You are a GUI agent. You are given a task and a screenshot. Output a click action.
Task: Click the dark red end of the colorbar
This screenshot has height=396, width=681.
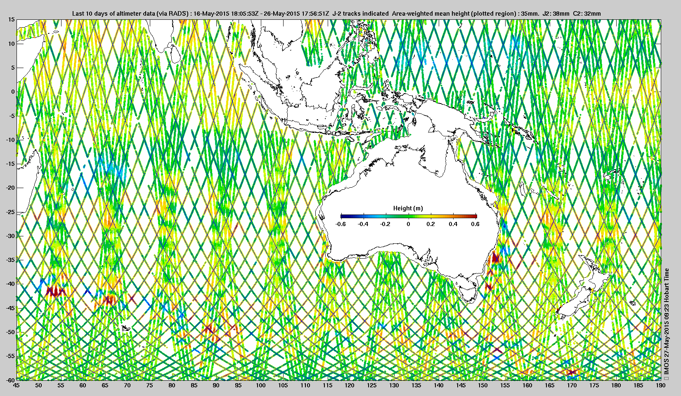coord(475,216)
